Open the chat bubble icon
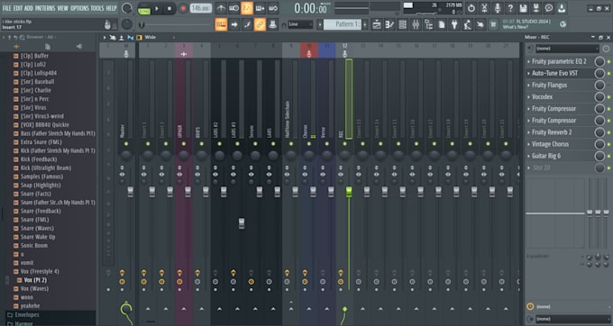This screenshot has width=613, height=326. pyautogui.click(x=549, y=8)
